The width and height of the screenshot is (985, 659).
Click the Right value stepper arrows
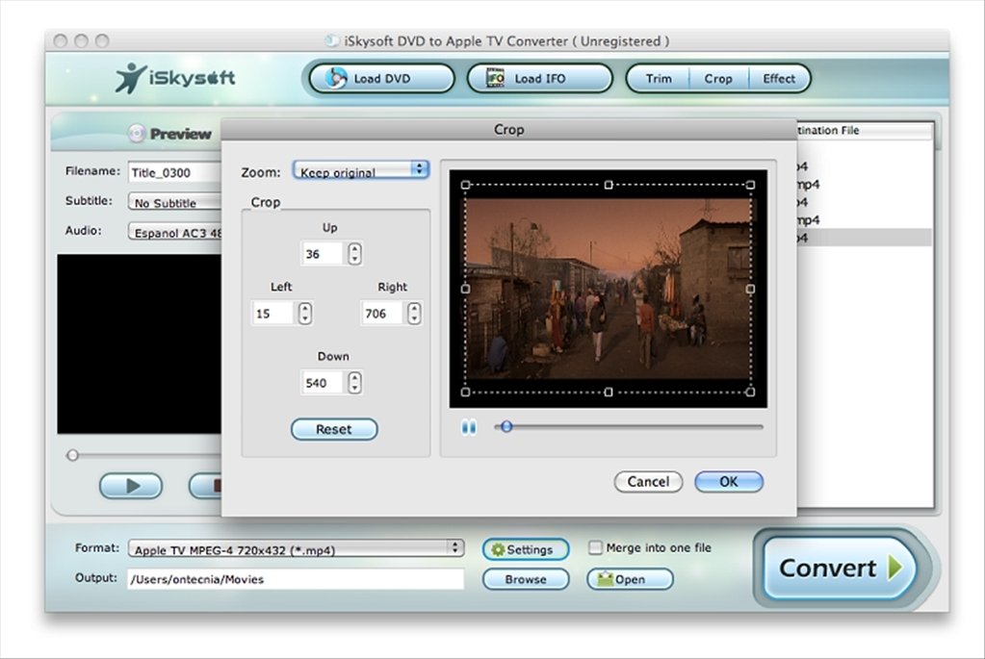[414, 314]
